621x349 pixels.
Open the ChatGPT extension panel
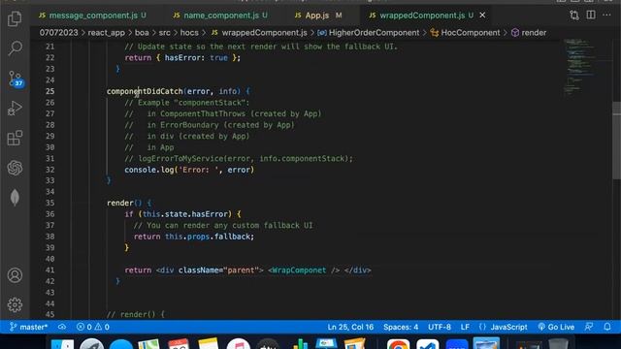click(15, 168)
